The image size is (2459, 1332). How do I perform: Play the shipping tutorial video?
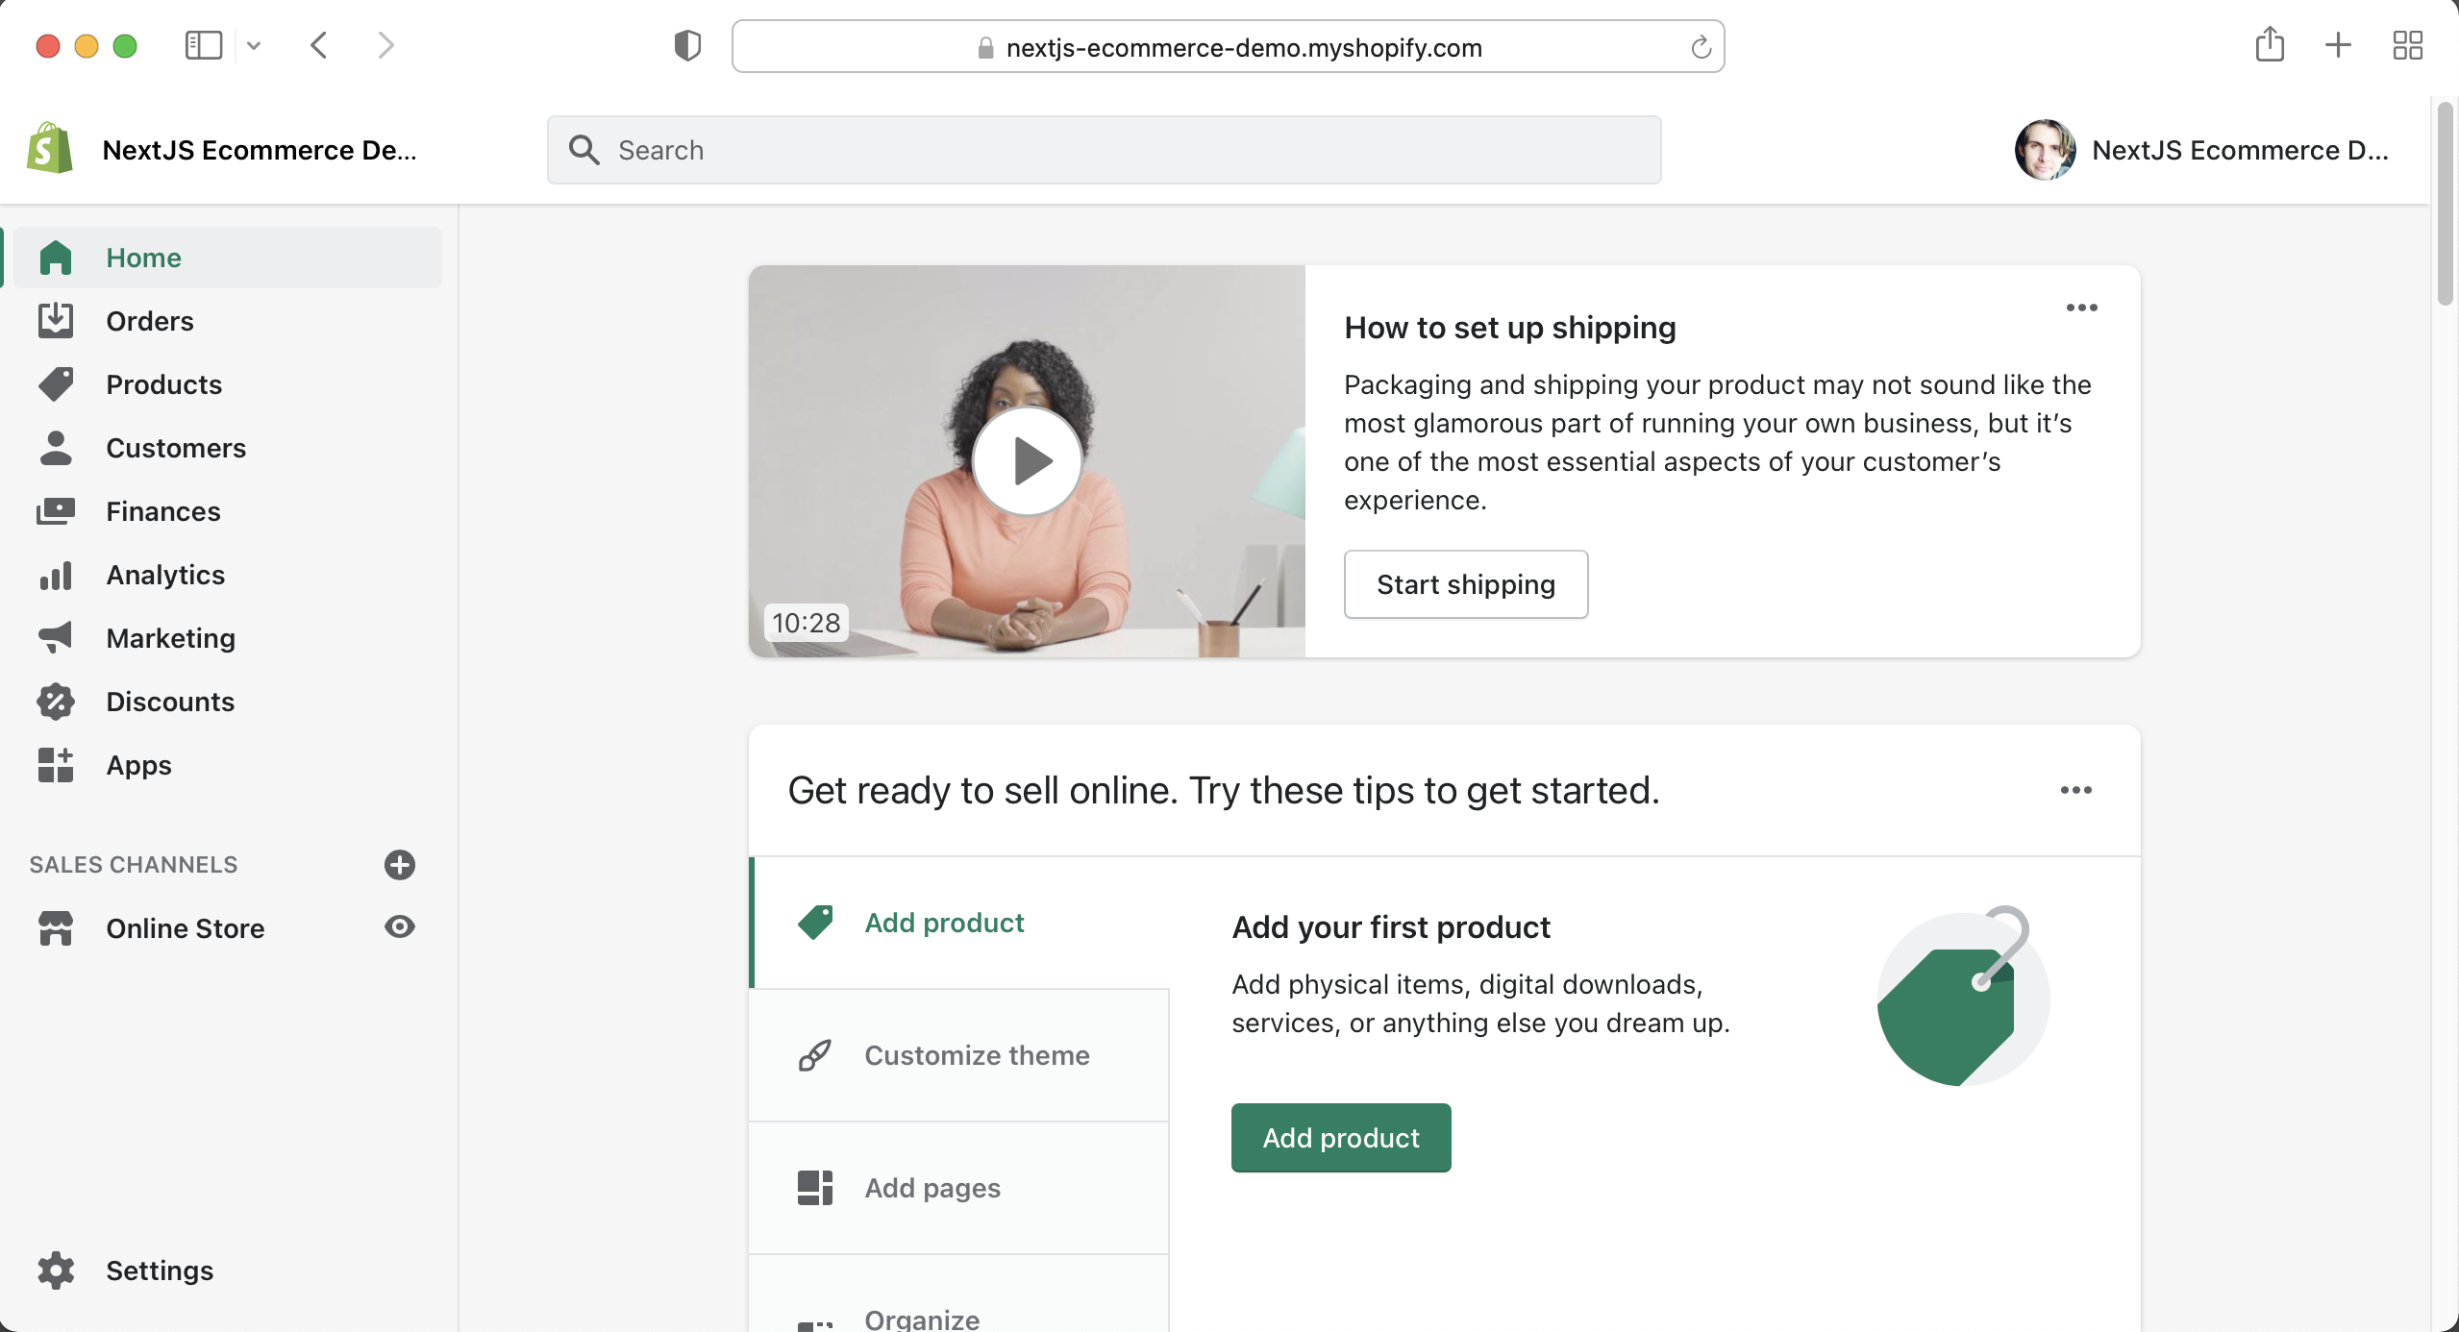point(1028,461)
